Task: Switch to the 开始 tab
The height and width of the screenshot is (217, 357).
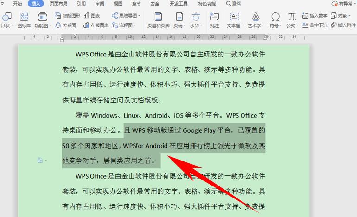Action: click(x=17, y=4)
